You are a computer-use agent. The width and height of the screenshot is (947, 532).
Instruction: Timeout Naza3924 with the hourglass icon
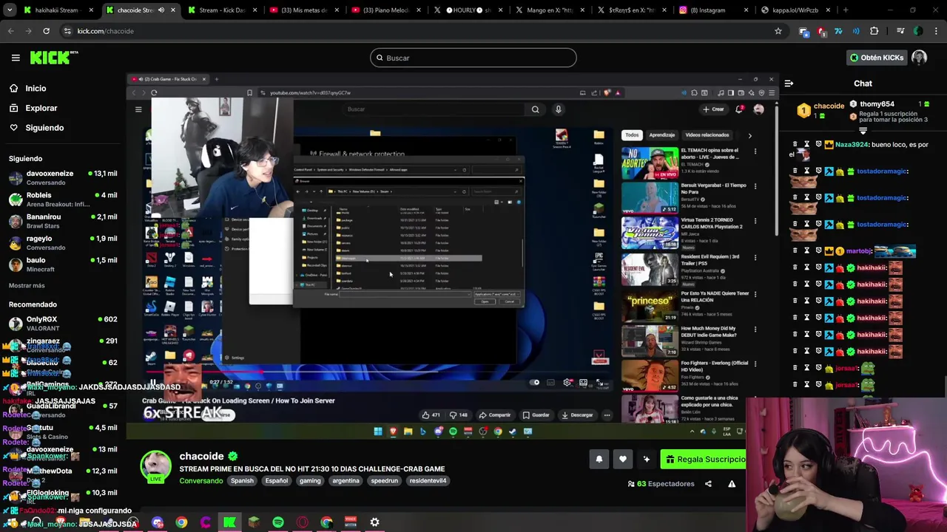click(806, 145)
